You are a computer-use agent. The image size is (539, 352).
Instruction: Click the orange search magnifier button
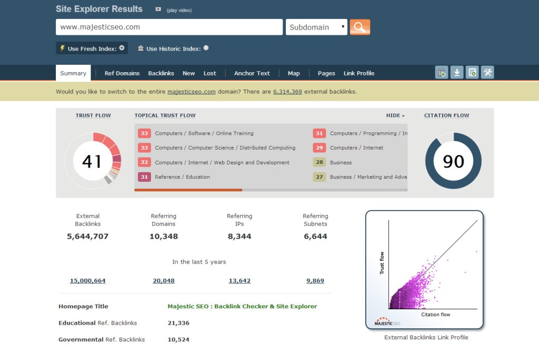click(360, 27)
